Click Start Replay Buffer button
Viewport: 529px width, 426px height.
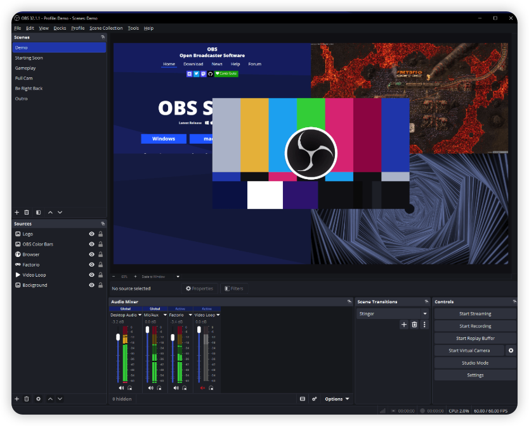click(475, 339)
